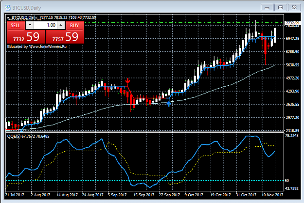Click the 19 Oct 2017 date label
Image resolution: width=304 pixels, height=203 pixels.
click(x=221, y=195)
